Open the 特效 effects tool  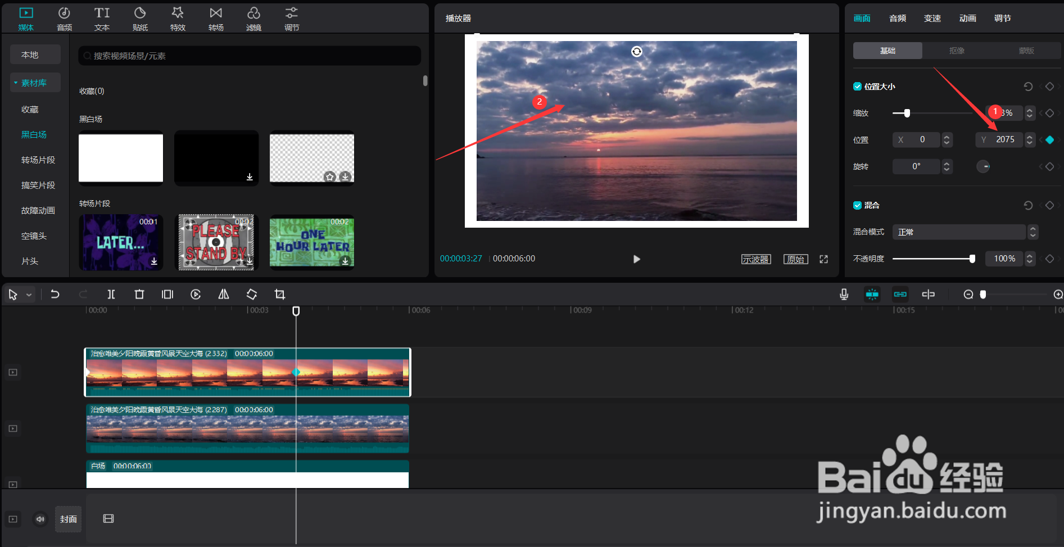click(x=178, y=19)
